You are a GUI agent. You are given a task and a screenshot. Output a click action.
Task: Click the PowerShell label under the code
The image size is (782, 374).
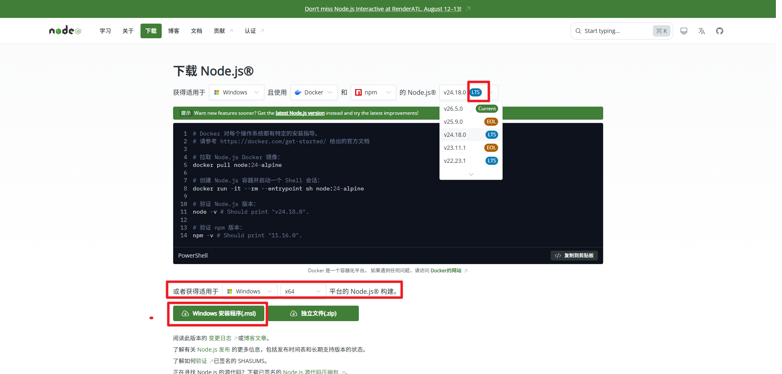point(193,256)
